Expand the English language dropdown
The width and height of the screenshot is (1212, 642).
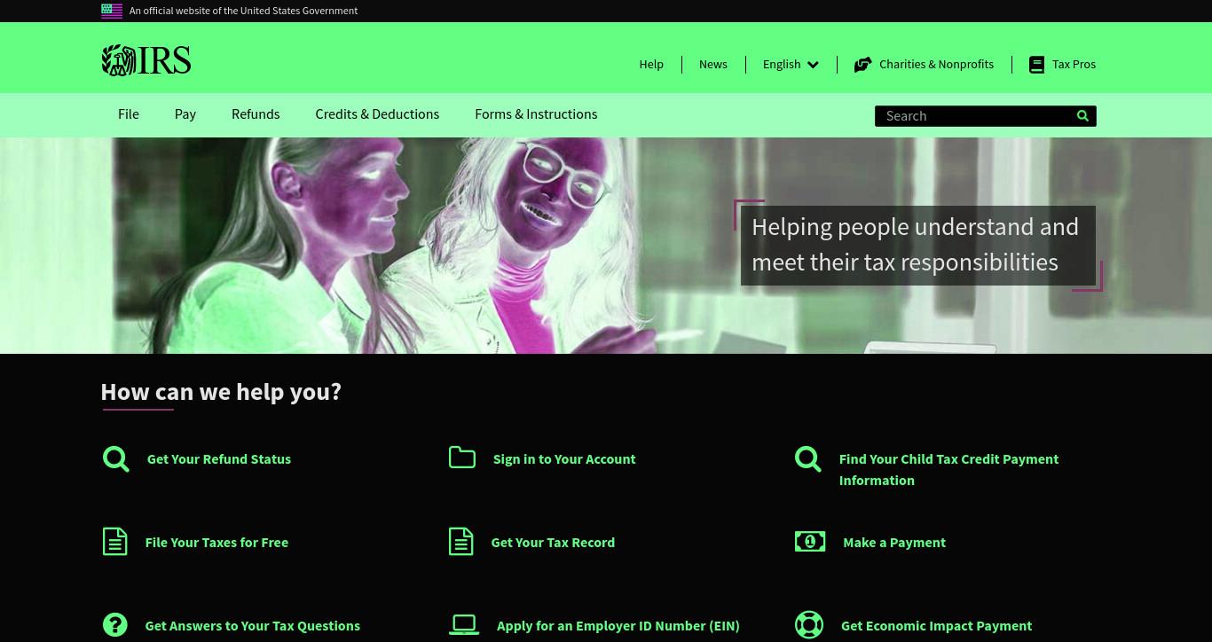[x=791, y=65]
